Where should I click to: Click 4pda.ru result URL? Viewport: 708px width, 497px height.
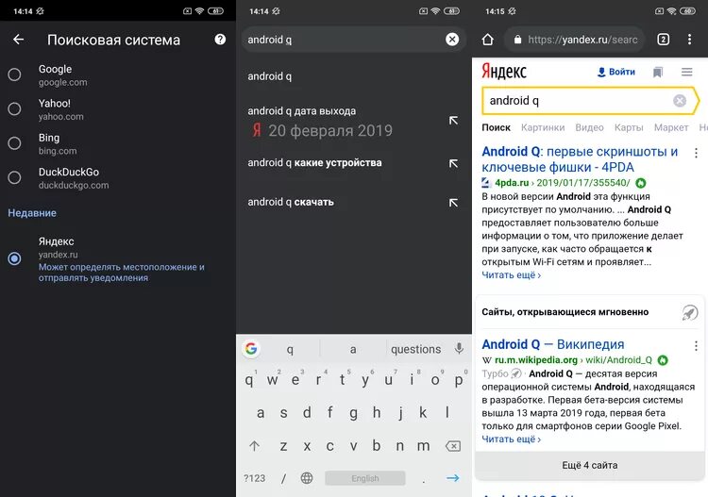563,183
